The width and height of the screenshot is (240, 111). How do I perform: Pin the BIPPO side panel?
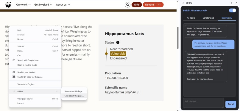tap(231, 3)
